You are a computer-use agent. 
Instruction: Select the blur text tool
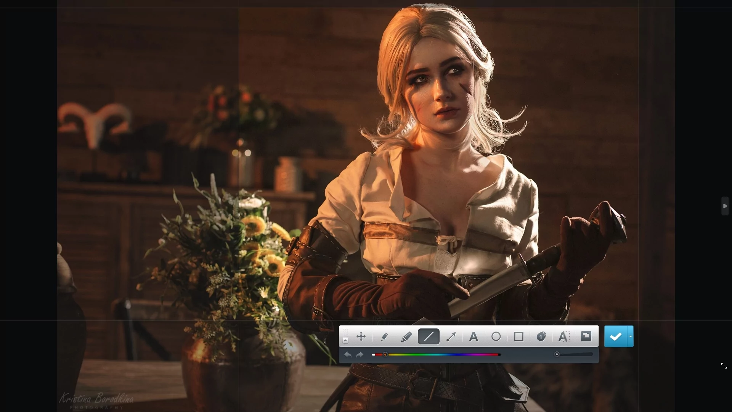563,336
